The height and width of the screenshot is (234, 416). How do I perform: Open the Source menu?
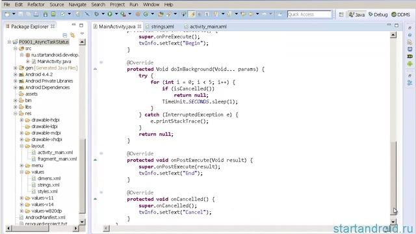(x=57, y=5)
